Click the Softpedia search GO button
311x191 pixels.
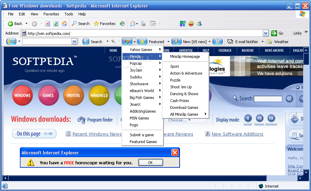pos(289,99)
